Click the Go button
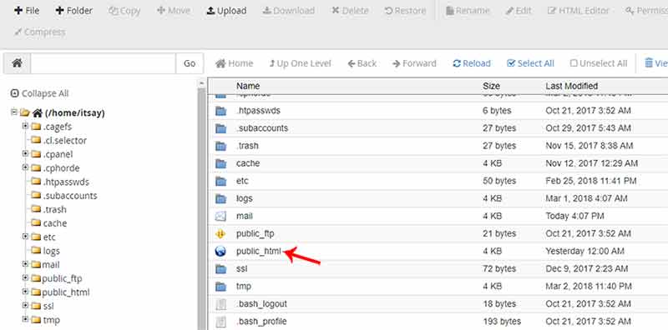The height and width of the screenshot is (330, 668). point(190,63)
